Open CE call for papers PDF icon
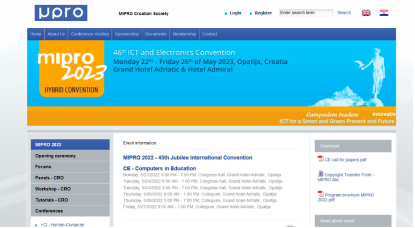This screenshot has height=228, width=415. (x=320, y=159)
